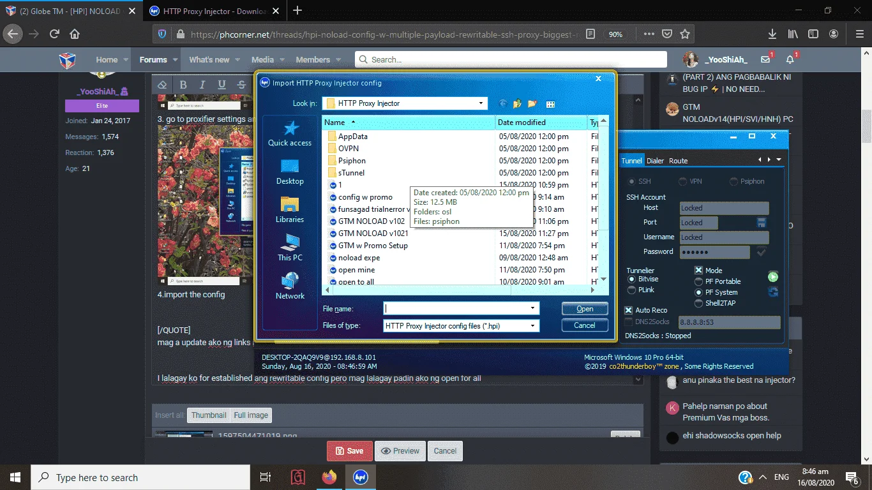Open the View menu icon in dialog

click(x=550, y=104)
